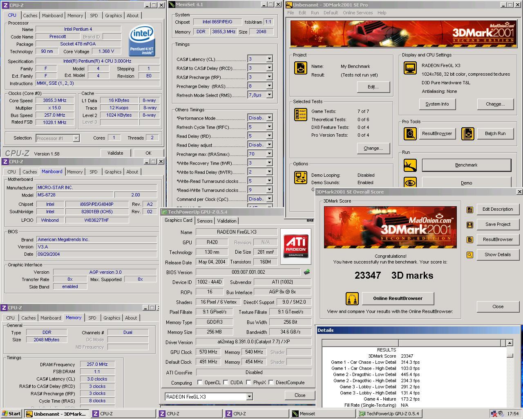Open the Memset taskbar item
The image size is (523, 419).
pos(323,414)
